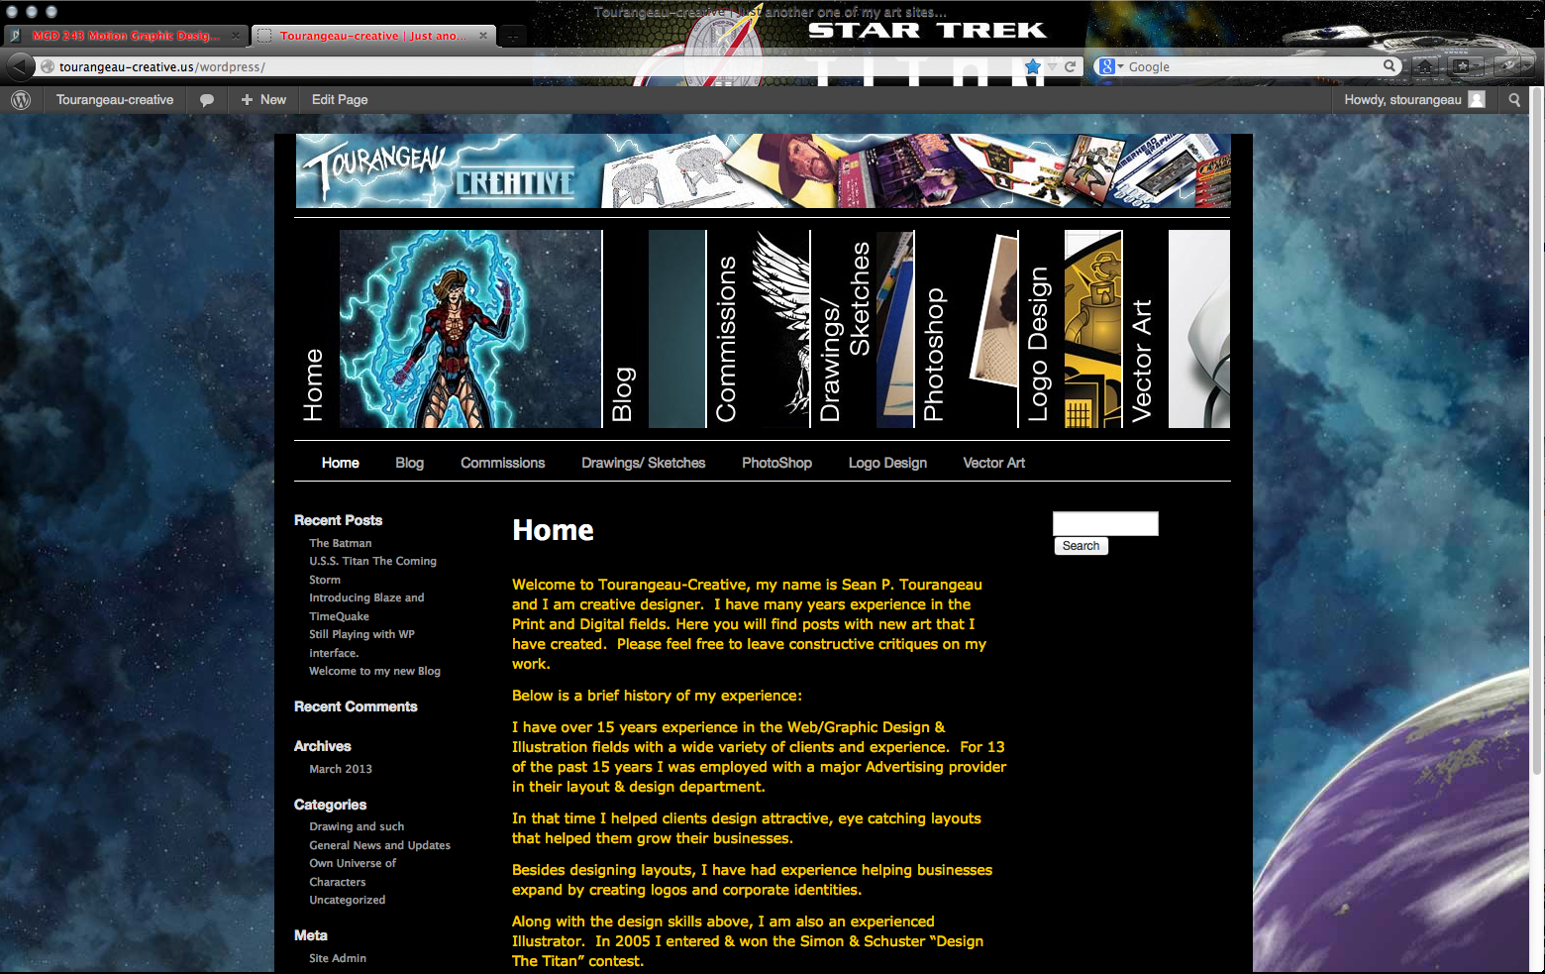The width and height of the screenshot is (1545, 974).
Task: Open the WordPress logo admin menu
Action: [21, 100]
